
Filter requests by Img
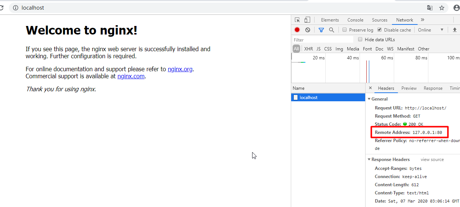point(339,49)
